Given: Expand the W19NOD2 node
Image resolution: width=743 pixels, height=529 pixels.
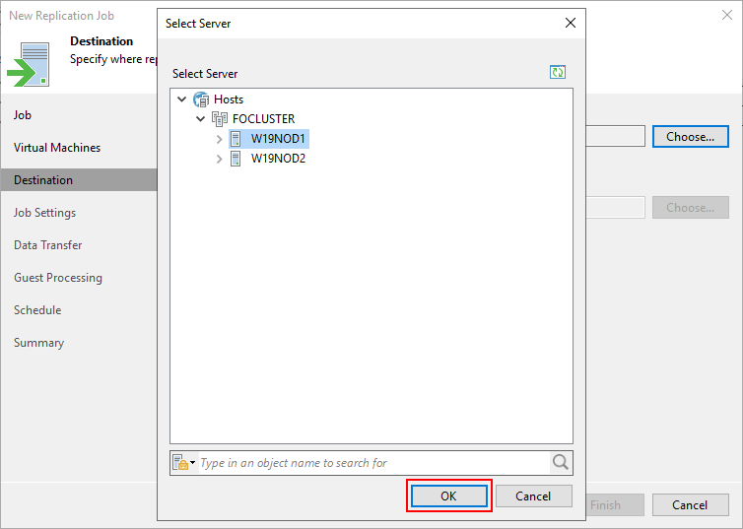Looking at the screenshot, I should coord(219,160).
